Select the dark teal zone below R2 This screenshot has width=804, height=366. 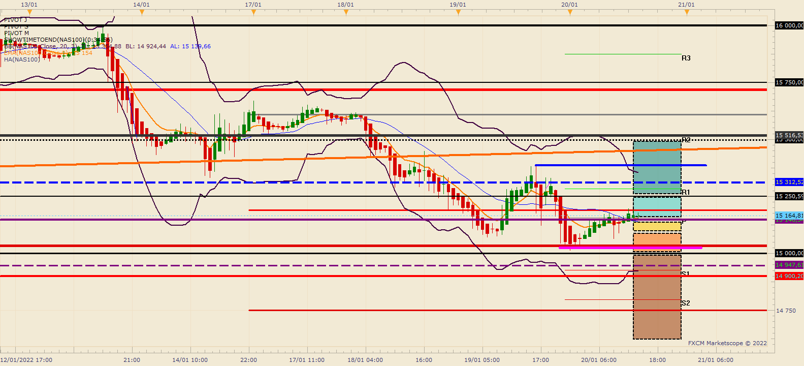[657, 168]
